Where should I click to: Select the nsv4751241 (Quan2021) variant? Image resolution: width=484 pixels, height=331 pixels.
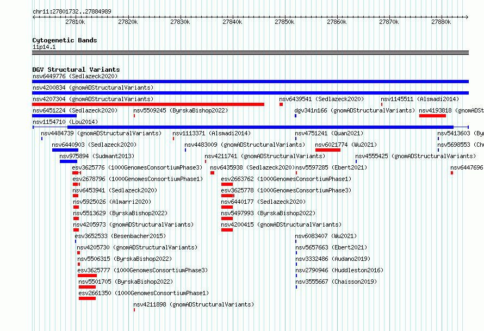pyautogui.click(x=329, y=133)
